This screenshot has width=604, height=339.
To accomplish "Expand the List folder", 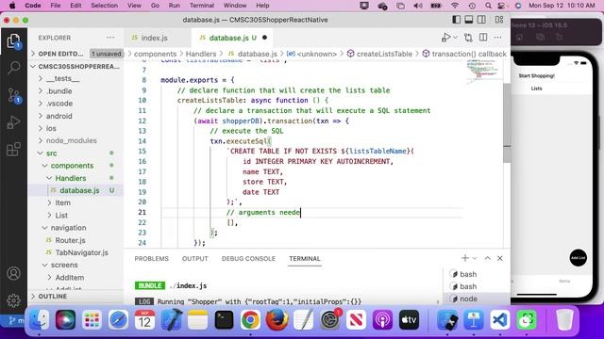I will [x=60, y=216].
